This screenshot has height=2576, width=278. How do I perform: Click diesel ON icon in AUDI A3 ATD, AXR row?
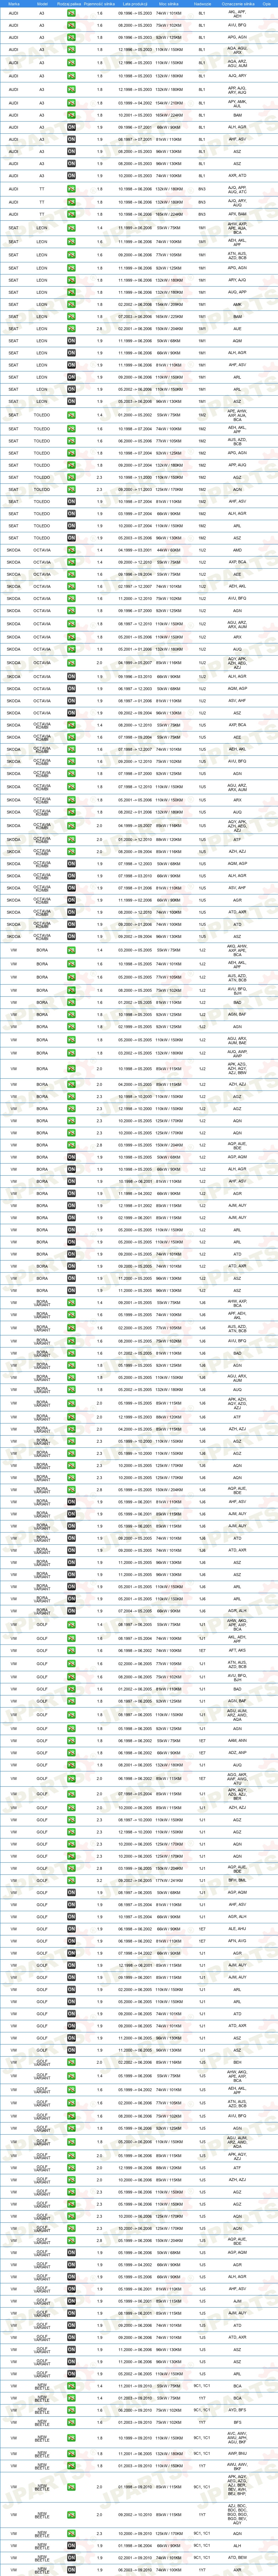(71, 175)
